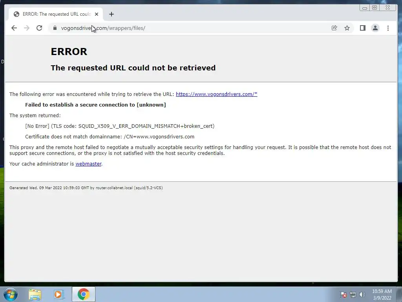Image resolution: width=402 pixels, height=302 pixels.
Task: Close the ERROR tab
Action: (97, 14)
